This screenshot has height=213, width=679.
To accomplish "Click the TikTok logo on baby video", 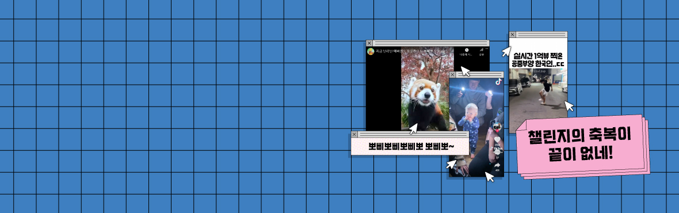I will [x=498, y=81].
